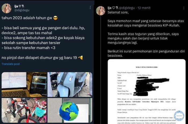Open the @digidegu handle on the left tweet
Image resolution: width=188 pixels, height=124 pixels.
[x=22, y=10]
